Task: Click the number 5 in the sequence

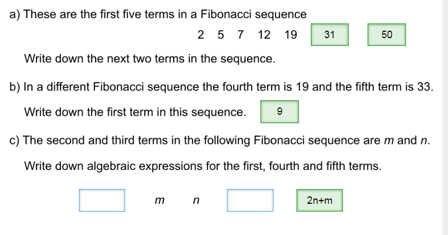Action: click(221, 35)
